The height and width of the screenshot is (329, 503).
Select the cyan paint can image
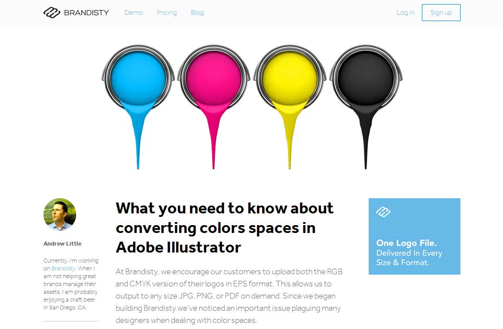(x=138, y=78)
